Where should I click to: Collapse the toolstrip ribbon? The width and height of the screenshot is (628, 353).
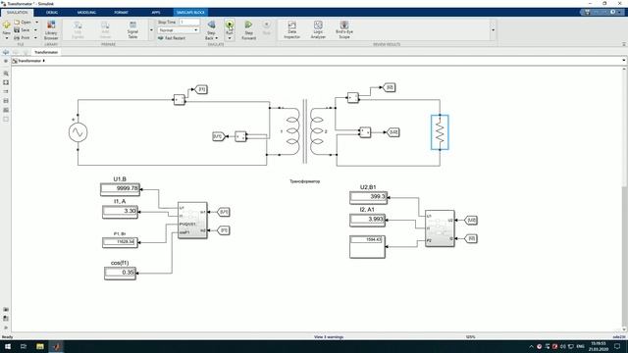(x=624, y=44)
